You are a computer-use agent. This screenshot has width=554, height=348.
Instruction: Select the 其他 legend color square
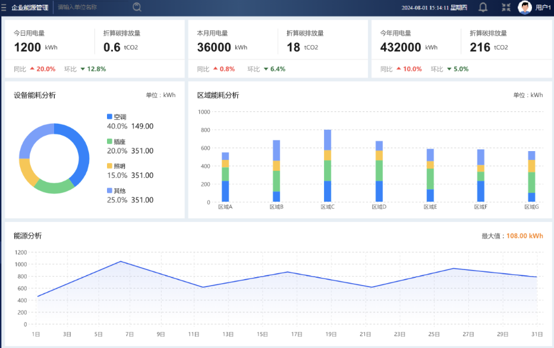[x=109, y=190]
